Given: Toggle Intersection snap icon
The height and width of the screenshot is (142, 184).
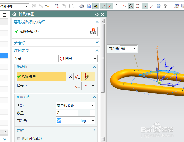Looking at the screenshot, I should 124,6.
